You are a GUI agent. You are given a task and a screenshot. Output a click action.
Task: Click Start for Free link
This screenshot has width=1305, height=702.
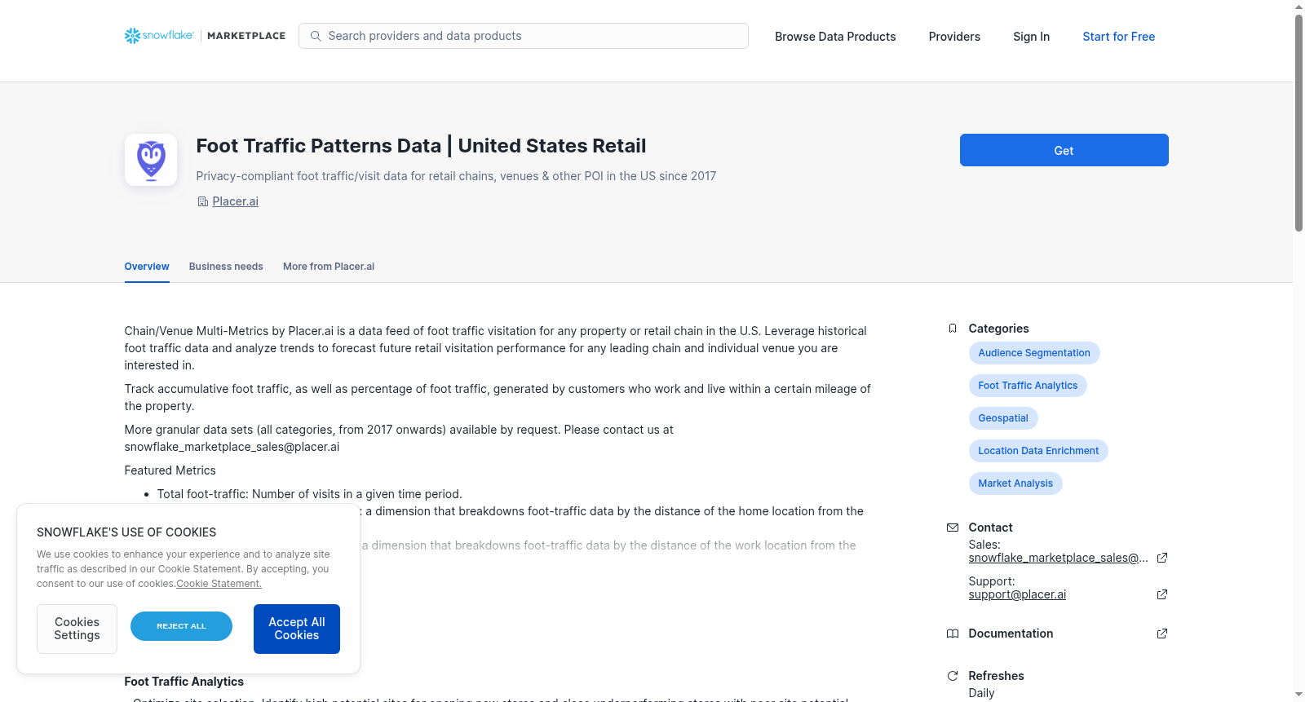(1118, 37)
